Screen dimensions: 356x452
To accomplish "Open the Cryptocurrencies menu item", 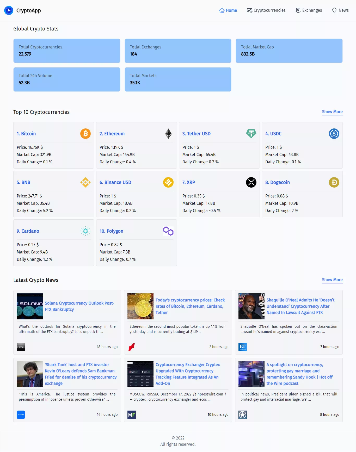I will click(x=266, y=10).
